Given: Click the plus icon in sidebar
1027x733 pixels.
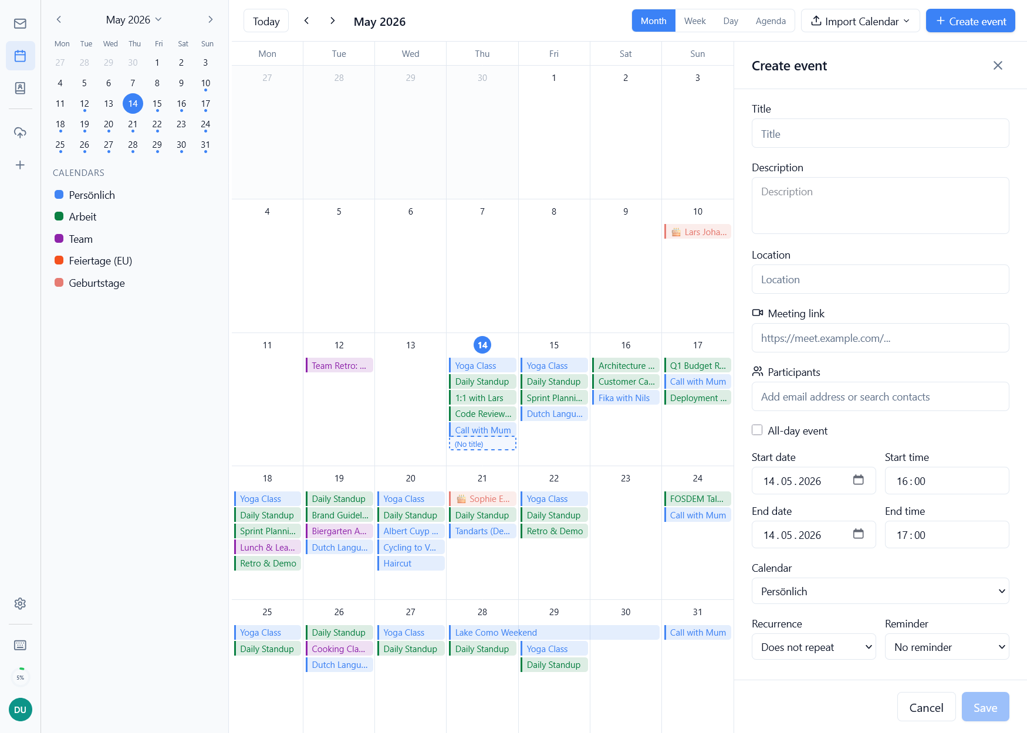Looking at the screenshot, I should coord(20,165).
